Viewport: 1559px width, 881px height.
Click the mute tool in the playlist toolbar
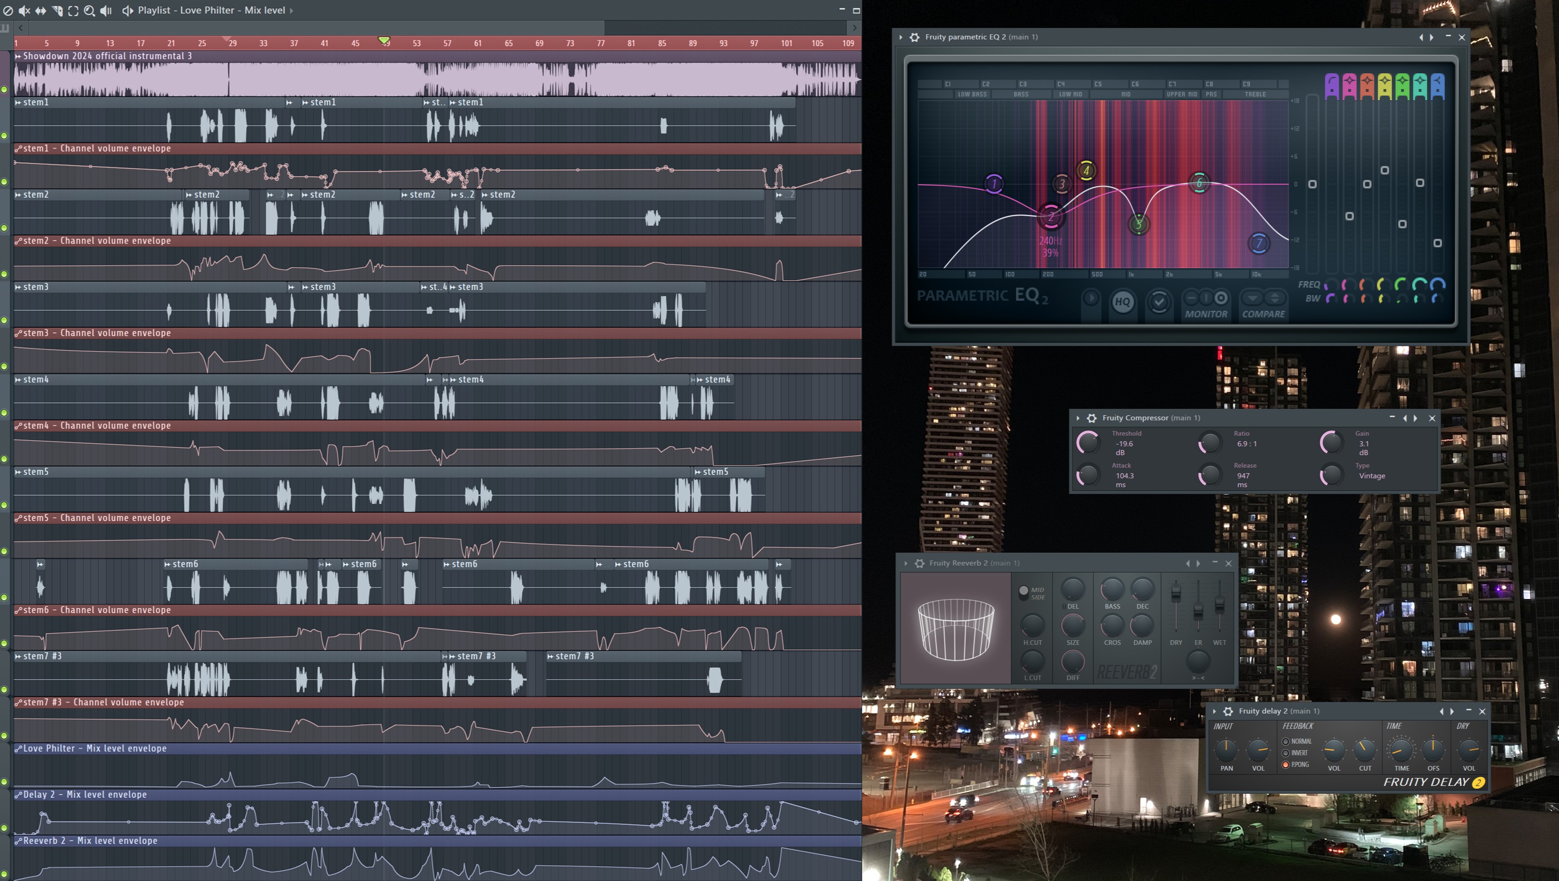24,10
